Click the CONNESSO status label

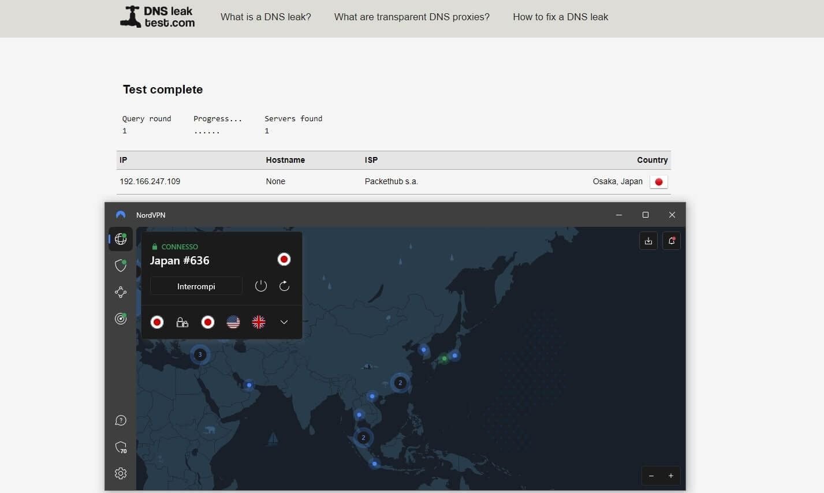pyautogui.click(x=180, y=246)
